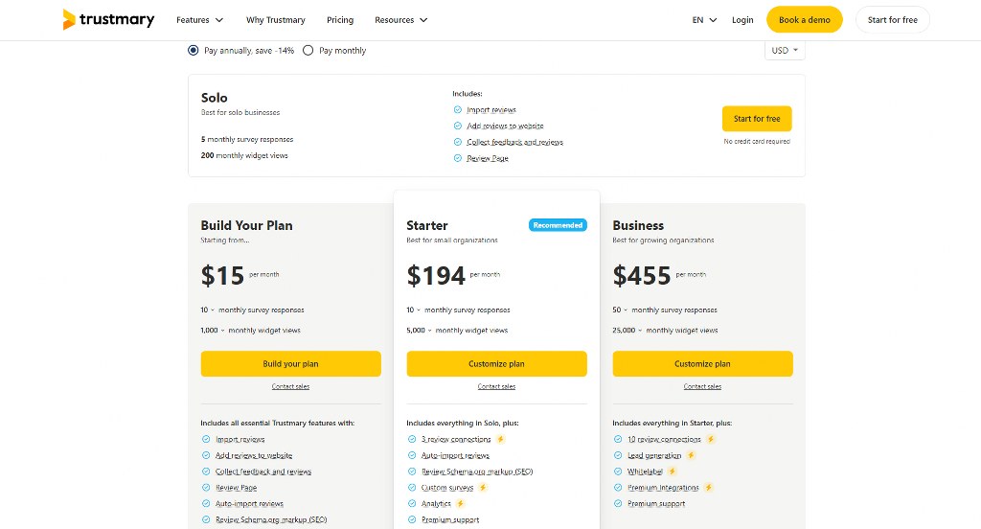Click lightning icon next to Analytics

pyautogui.click(x=461, y=504)
